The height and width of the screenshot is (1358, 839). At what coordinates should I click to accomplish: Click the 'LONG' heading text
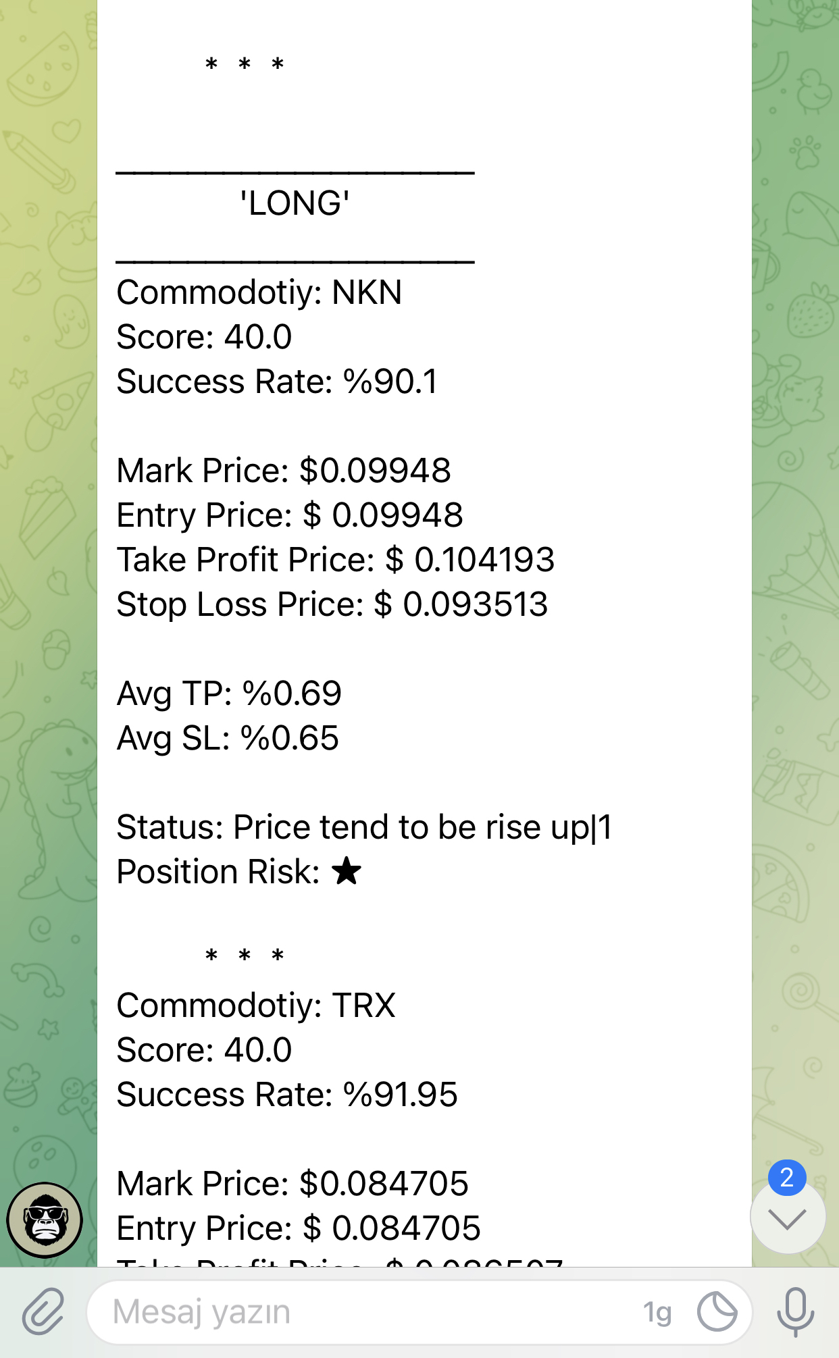[295, 203]
